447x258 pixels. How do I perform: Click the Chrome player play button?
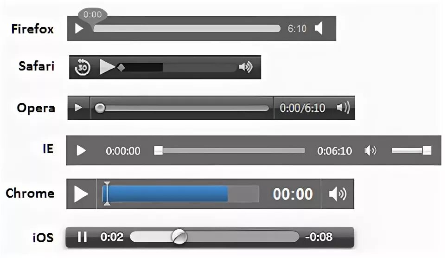point(81,194)
